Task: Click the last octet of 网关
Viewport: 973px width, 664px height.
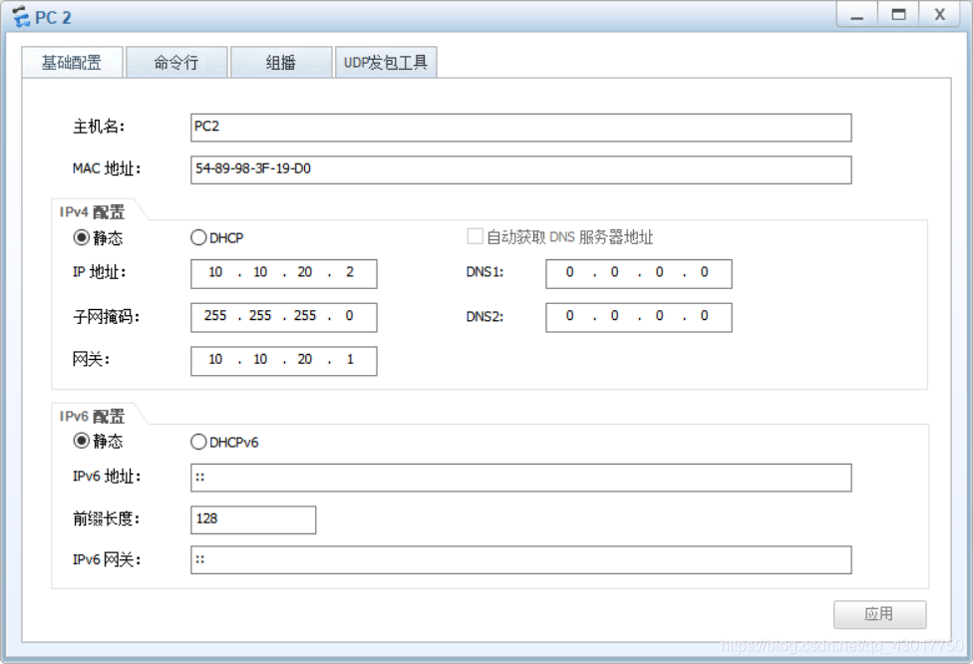Action: tap(350, 359)
